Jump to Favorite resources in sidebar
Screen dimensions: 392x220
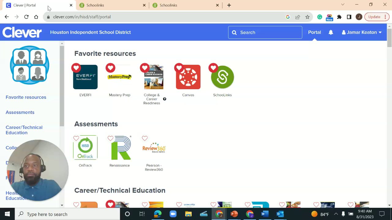(26, 97)
